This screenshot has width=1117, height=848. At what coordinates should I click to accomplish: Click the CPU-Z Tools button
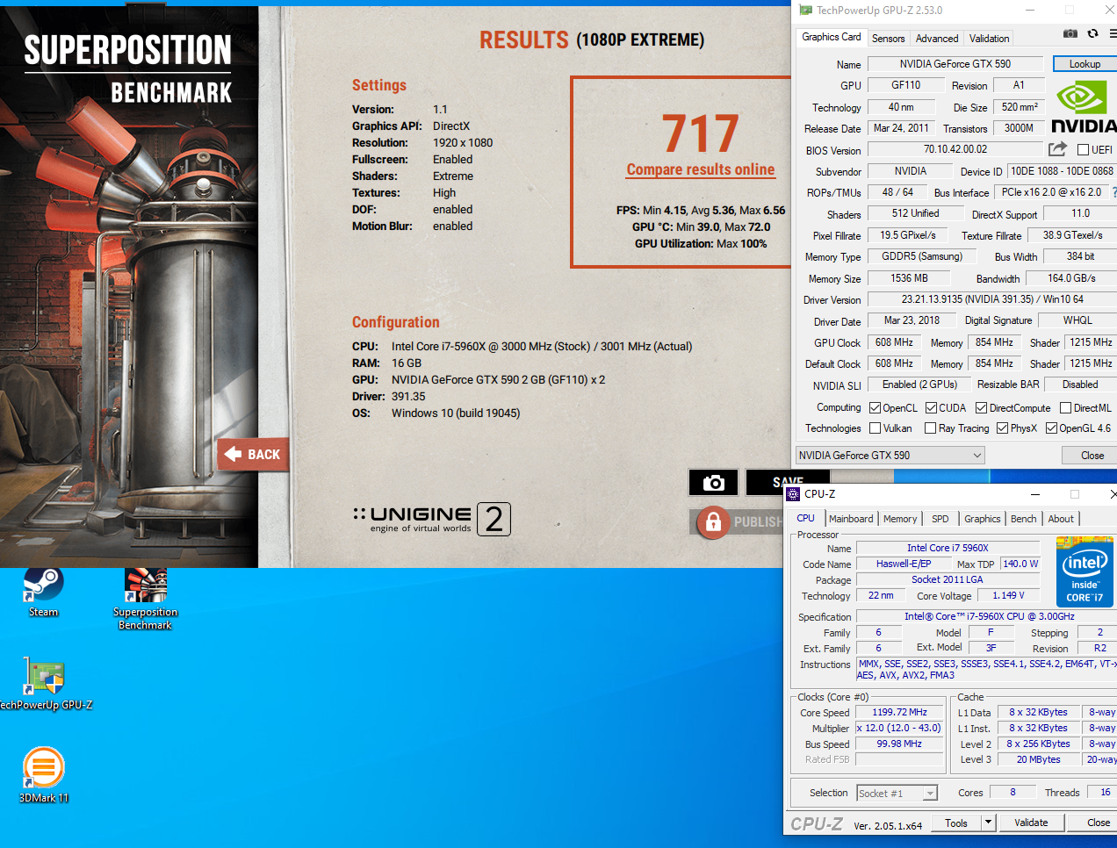point(956,823)
